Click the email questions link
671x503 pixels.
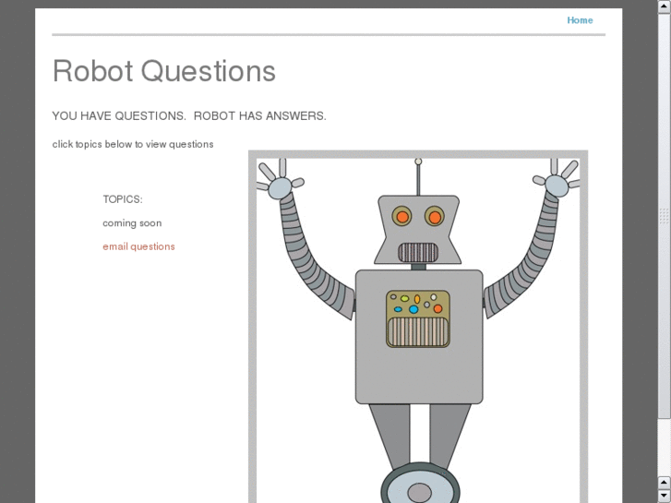[138, 246]
